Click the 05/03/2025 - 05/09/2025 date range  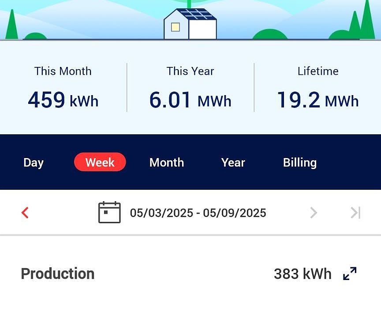pyautogui.click(x=198, y=213)
